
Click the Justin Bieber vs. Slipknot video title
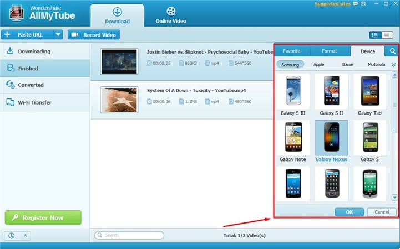tap(210, 52)
